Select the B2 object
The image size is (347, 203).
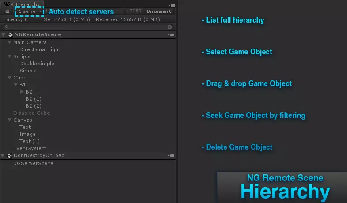pyautogui.click(x=29, y=92)
